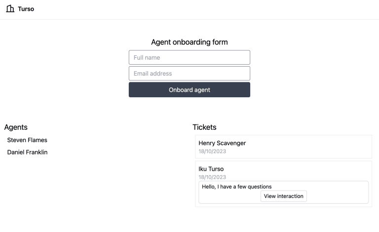Viewport: 379px width, 232px height.
Task: Click the Turso brand name text
Action: click(26, 9)
